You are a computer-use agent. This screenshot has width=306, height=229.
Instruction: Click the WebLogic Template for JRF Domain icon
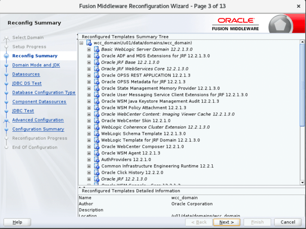tap(97, 140)
